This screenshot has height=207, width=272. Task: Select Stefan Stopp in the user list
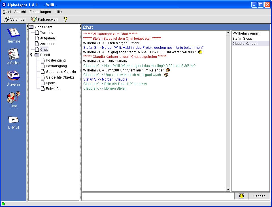click(242, 39)
